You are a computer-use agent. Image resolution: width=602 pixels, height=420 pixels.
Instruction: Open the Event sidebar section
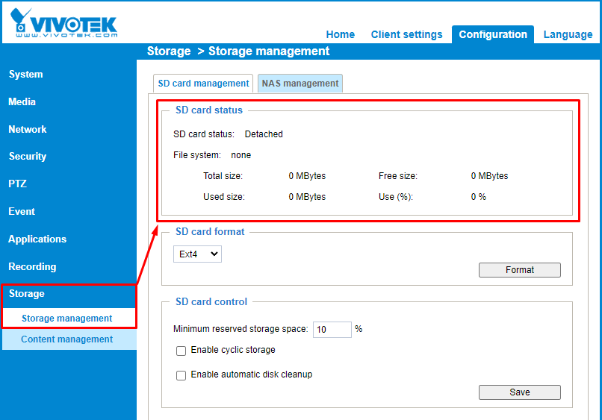coord(22,211)
